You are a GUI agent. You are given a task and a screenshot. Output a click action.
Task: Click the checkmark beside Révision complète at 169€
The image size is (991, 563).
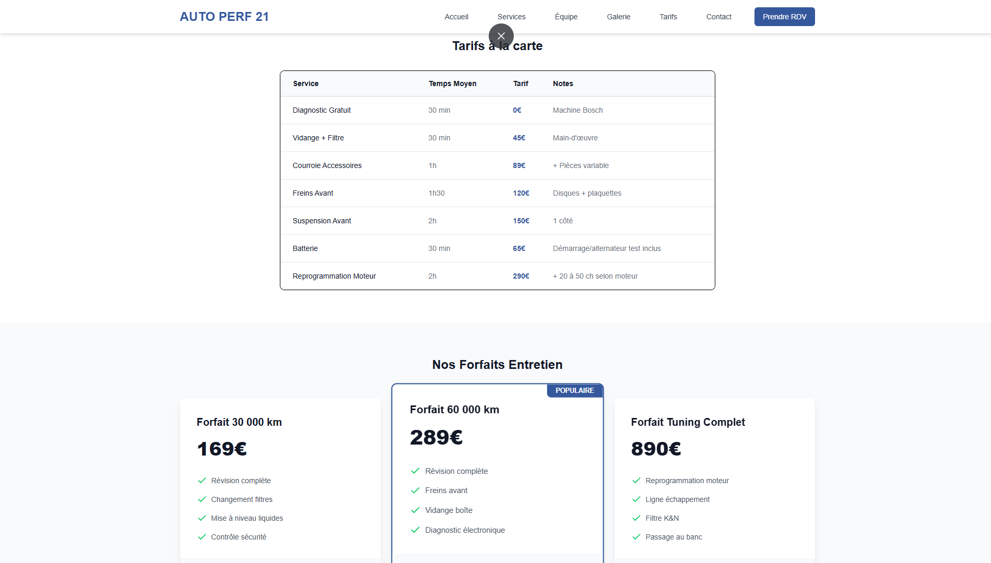(202, 481)
